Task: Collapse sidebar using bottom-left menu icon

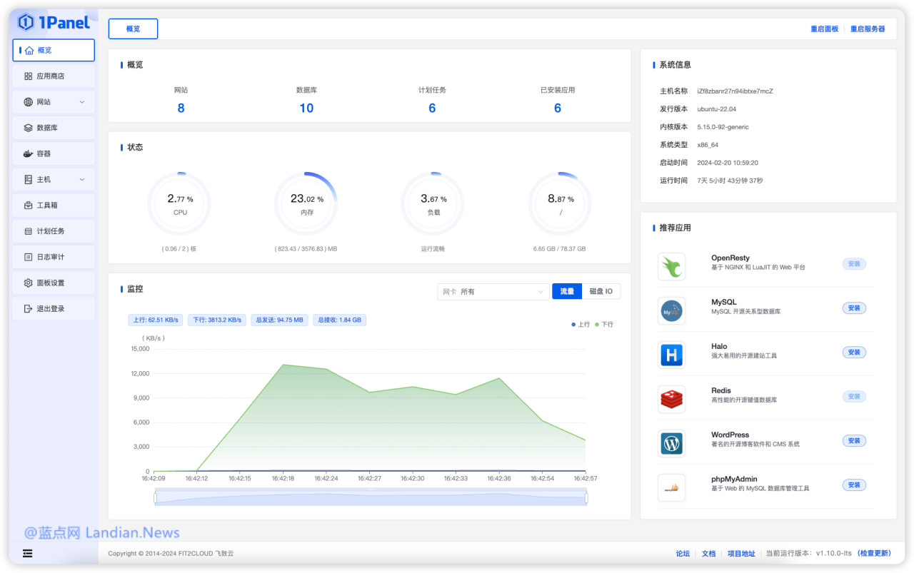Action: 27,553
